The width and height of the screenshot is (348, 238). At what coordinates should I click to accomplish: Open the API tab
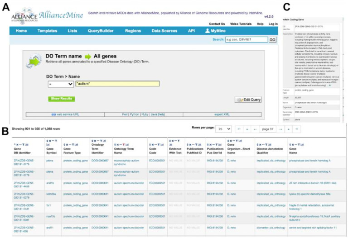click(x=191, y=31)
